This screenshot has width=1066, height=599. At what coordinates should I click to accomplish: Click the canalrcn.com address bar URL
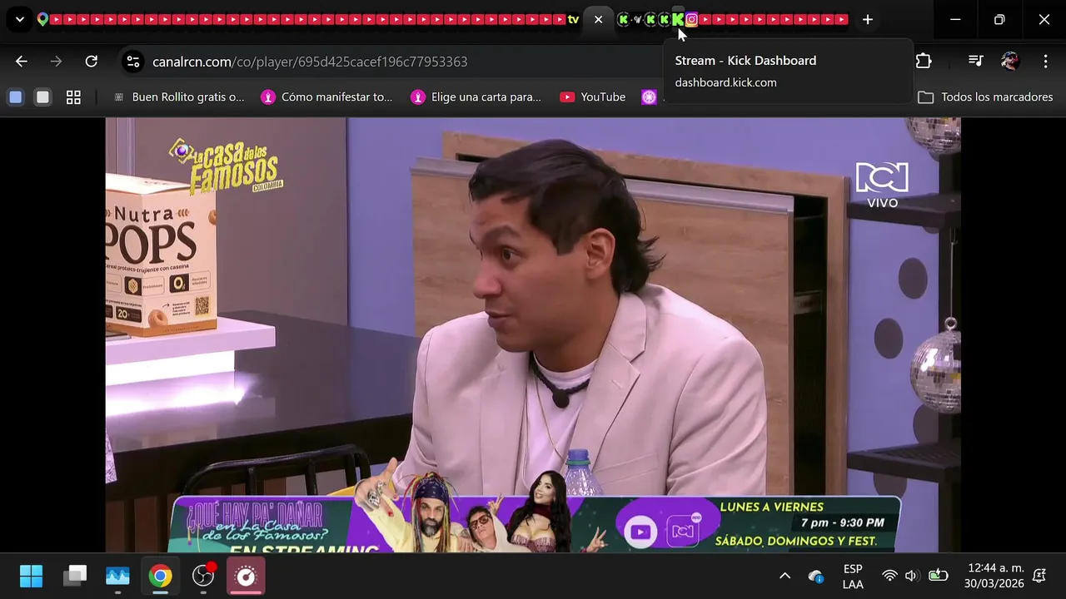coord(310,62)
